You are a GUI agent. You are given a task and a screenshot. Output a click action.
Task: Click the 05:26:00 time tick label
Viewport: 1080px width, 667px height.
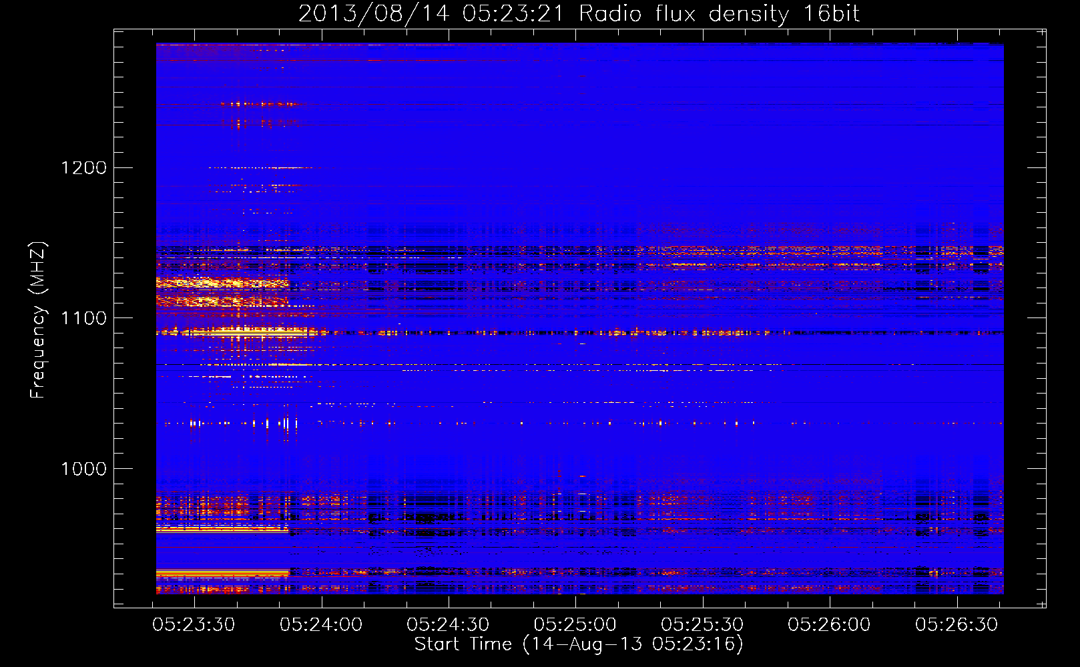pyautogui.click(x=829, y=625)
